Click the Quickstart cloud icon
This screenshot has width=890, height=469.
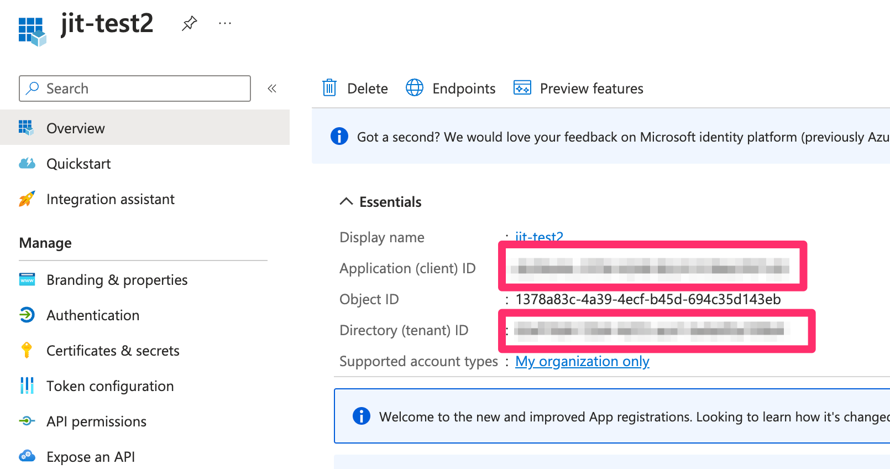27,163
